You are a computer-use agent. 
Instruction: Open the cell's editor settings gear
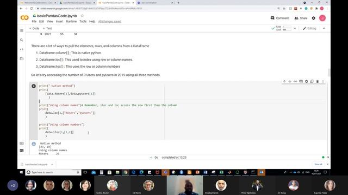click(x=307, y=81)
